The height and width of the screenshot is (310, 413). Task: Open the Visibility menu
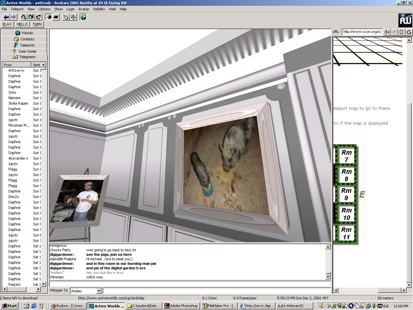pyautogui.click(x=99, y=9)
